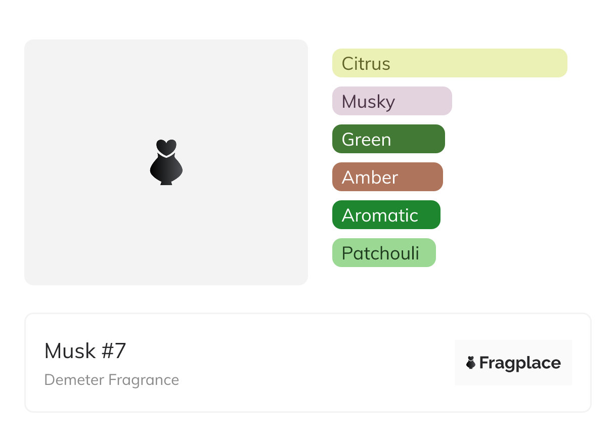Pick the Amber accord bar

pyautogui.click(x=387, y=177)
